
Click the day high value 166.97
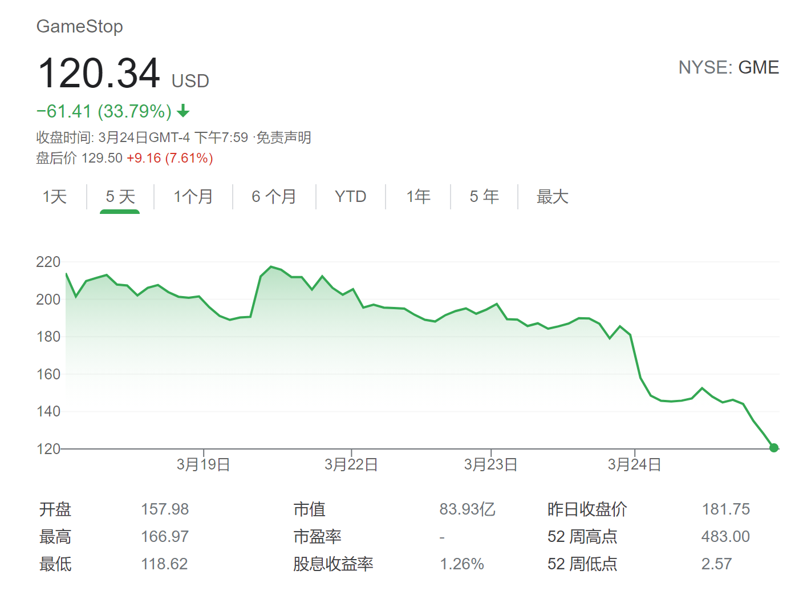coord(165,536)
